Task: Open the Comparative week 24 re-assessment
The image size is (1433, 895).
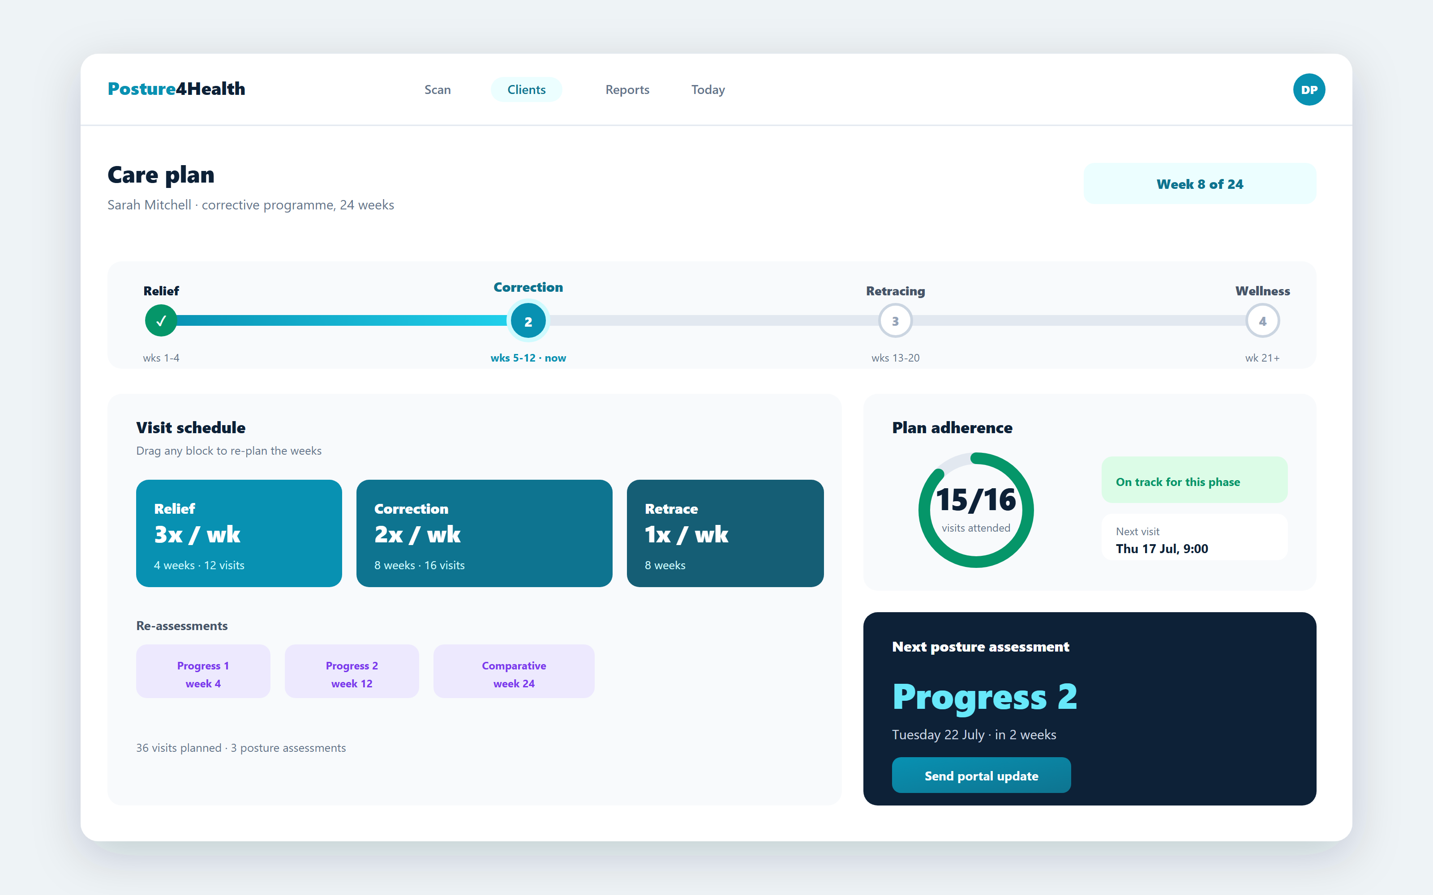Action: click(x=513, y=671)
